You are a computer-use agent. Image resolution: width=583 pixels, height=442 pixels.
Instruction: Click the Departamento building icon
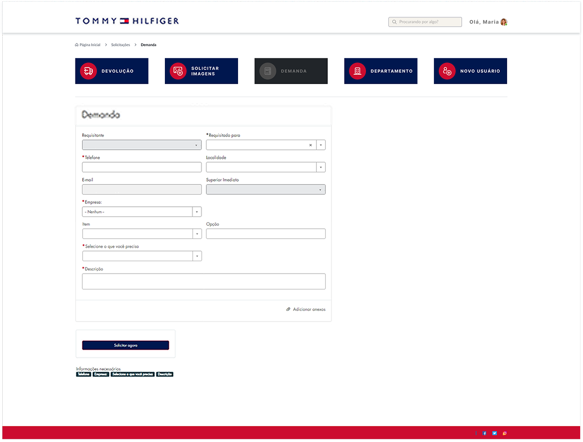[357, 71]
